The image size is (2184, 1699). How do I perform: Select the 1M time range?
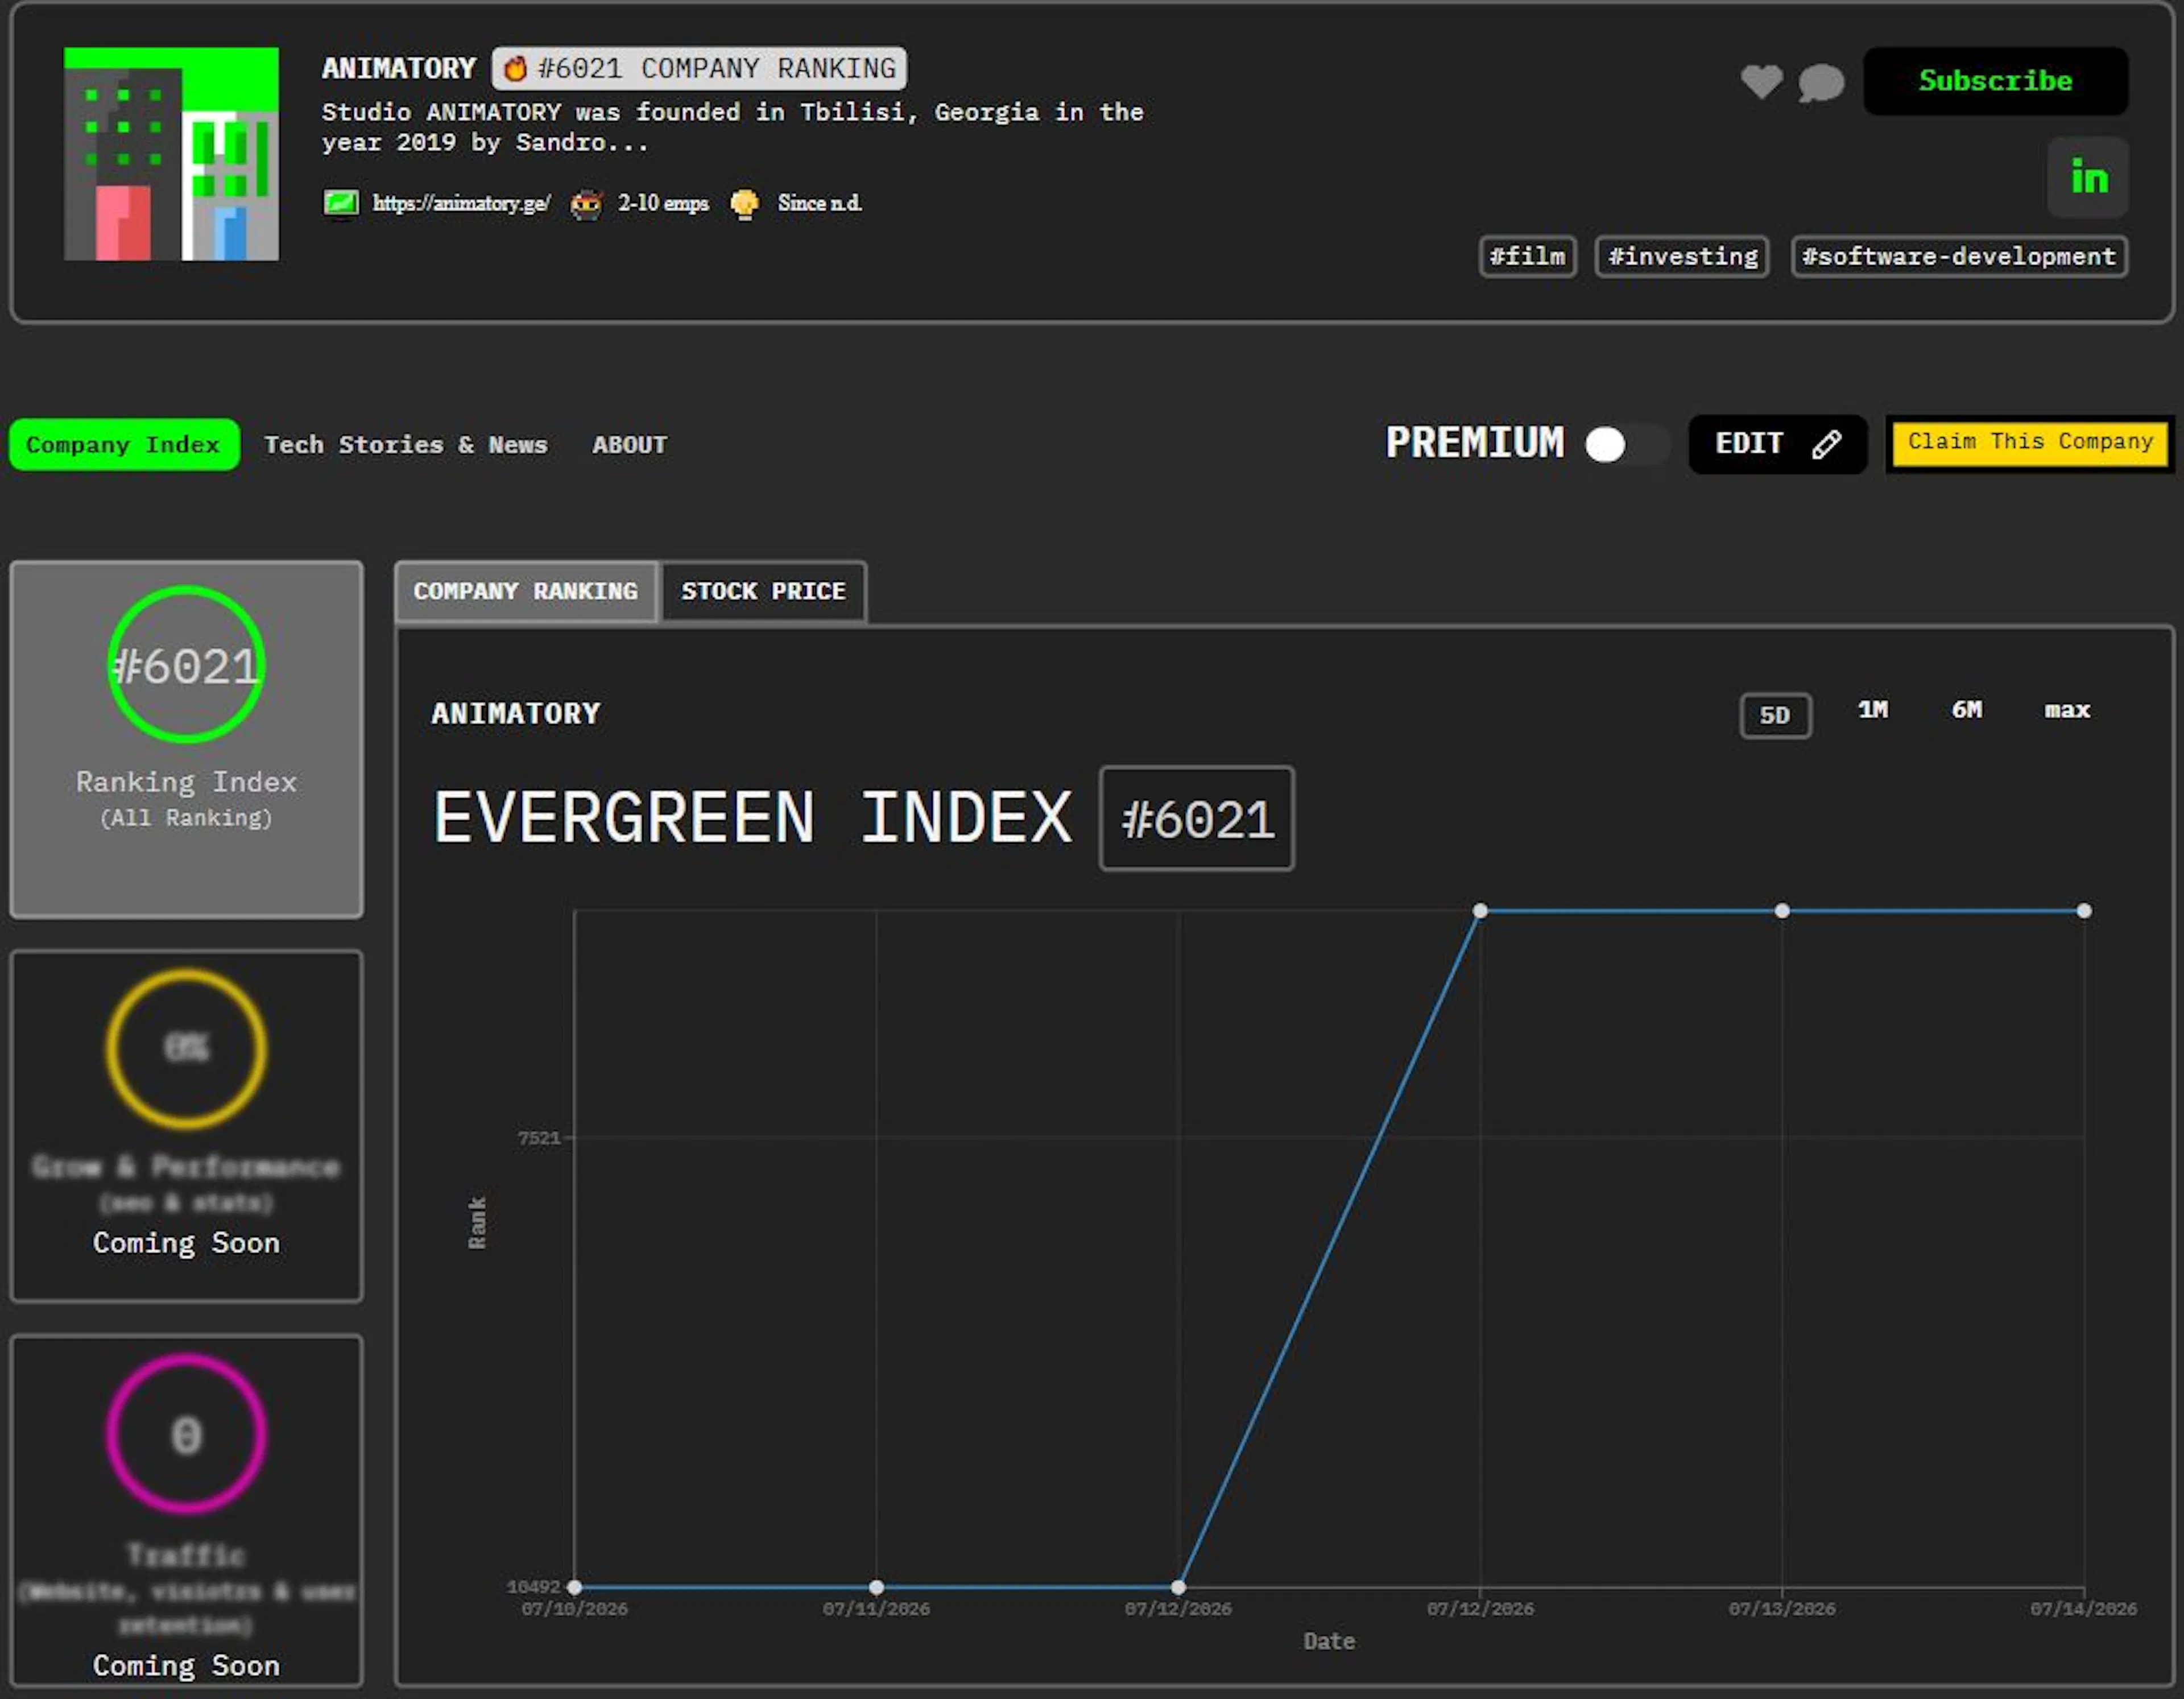(x=1872, y=710)
